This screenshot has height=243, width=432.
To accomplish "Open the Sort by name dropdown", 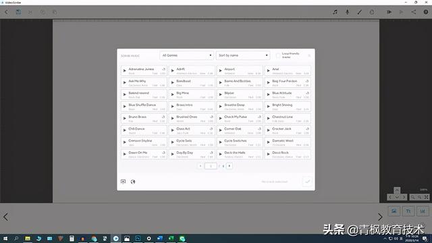I will click(243, 55).
